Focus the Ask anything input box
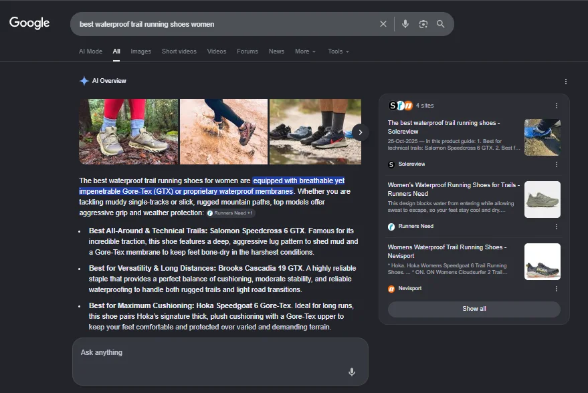Viewport: 588px width, 393px height. (220, 362)
